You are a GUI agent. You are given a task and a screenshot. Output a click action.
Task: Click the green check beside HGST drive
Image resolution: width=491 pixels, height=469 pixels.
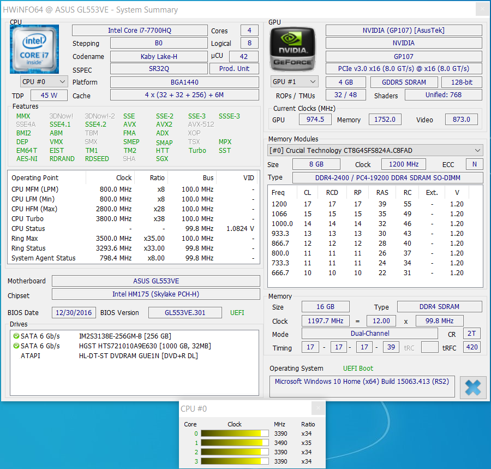point(16,346)
